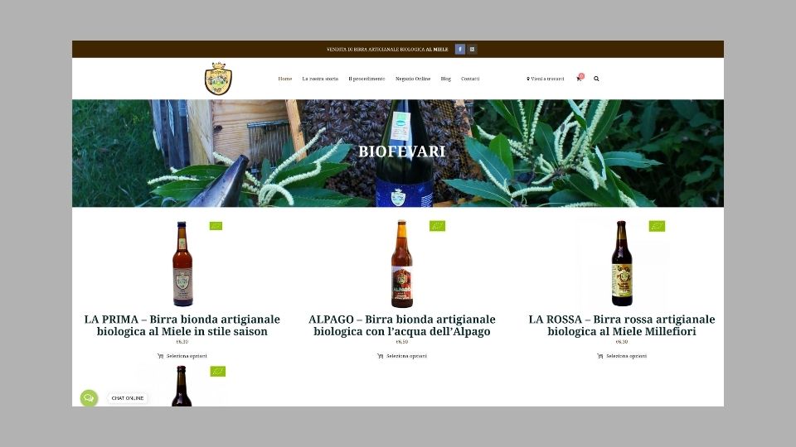Click the fourth dark bottle thumbnail

(182, 386)
